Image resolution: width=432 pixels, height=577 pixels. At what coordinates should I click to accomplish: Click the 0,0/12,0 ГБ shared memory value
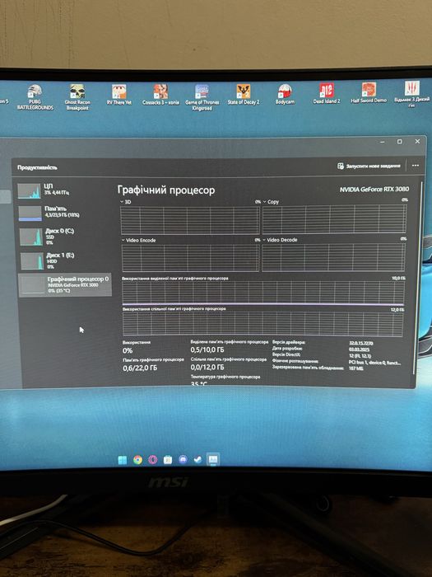pyautogui.click(x=207, y=368)
